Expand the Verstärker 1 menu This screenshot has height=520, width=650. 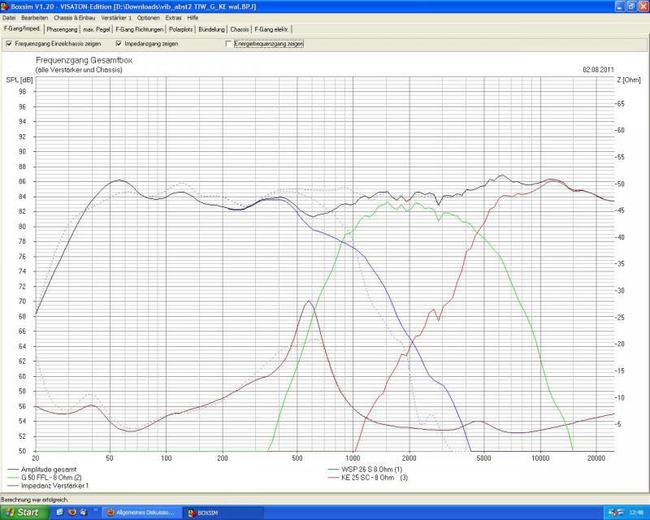[x=117, y=17]
